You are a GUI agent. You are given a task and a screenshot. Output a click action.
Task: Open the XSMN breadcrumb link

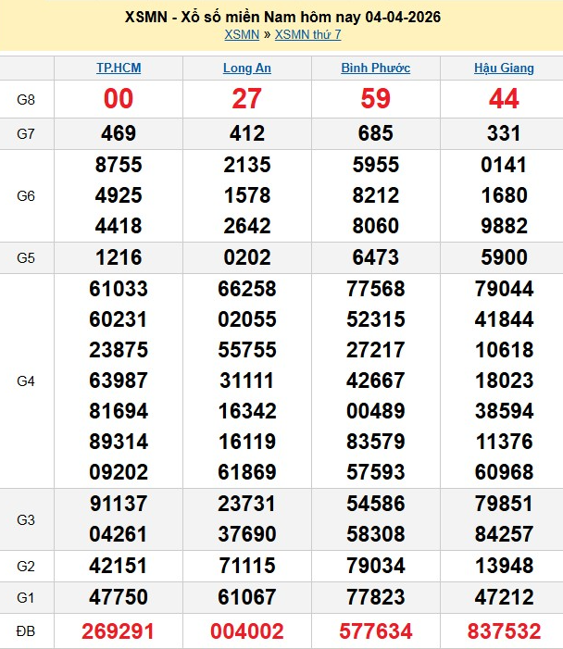[241, 35]
